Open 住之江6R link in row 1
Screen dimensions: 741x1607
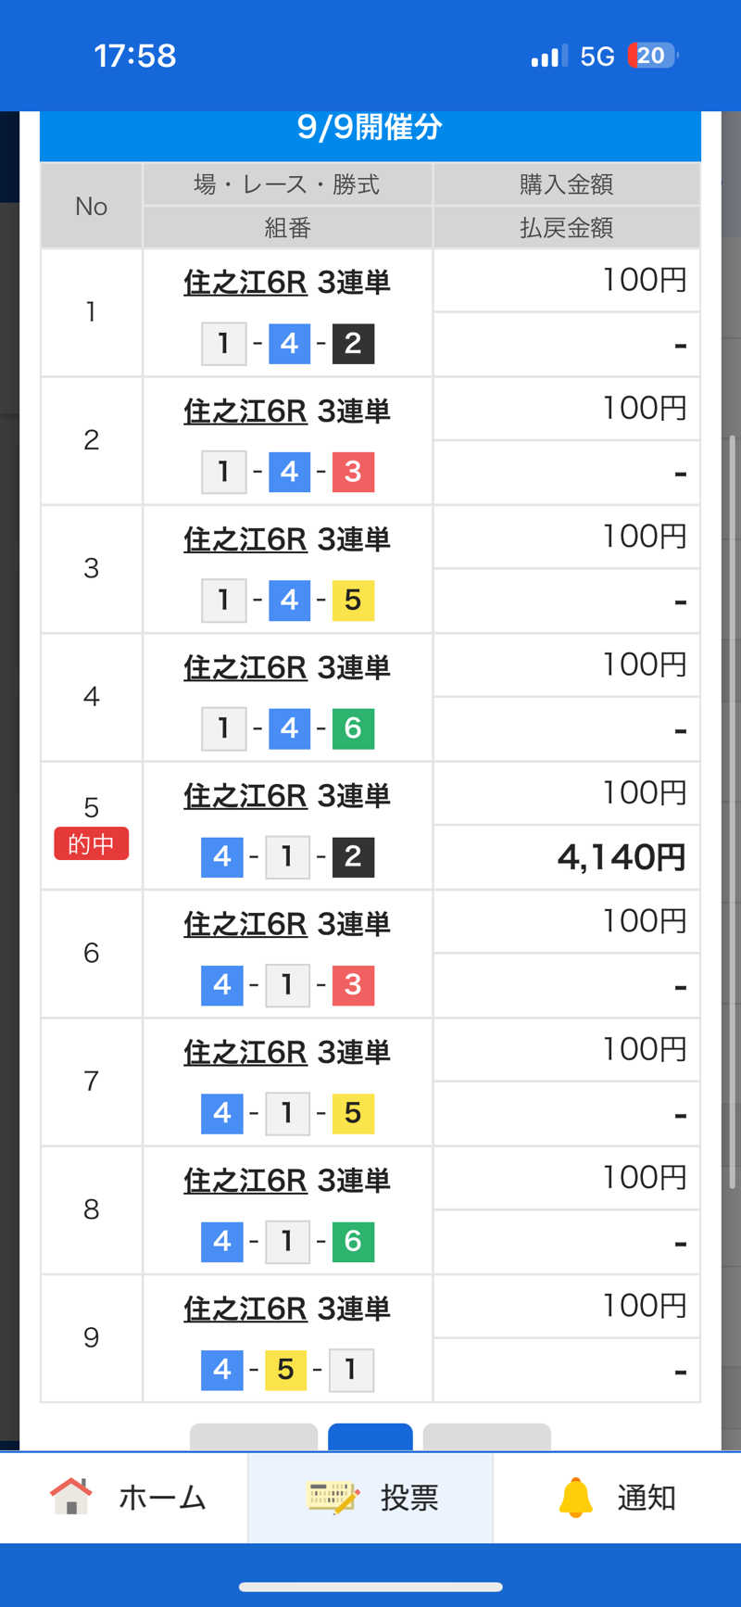(x=245, y=283)
